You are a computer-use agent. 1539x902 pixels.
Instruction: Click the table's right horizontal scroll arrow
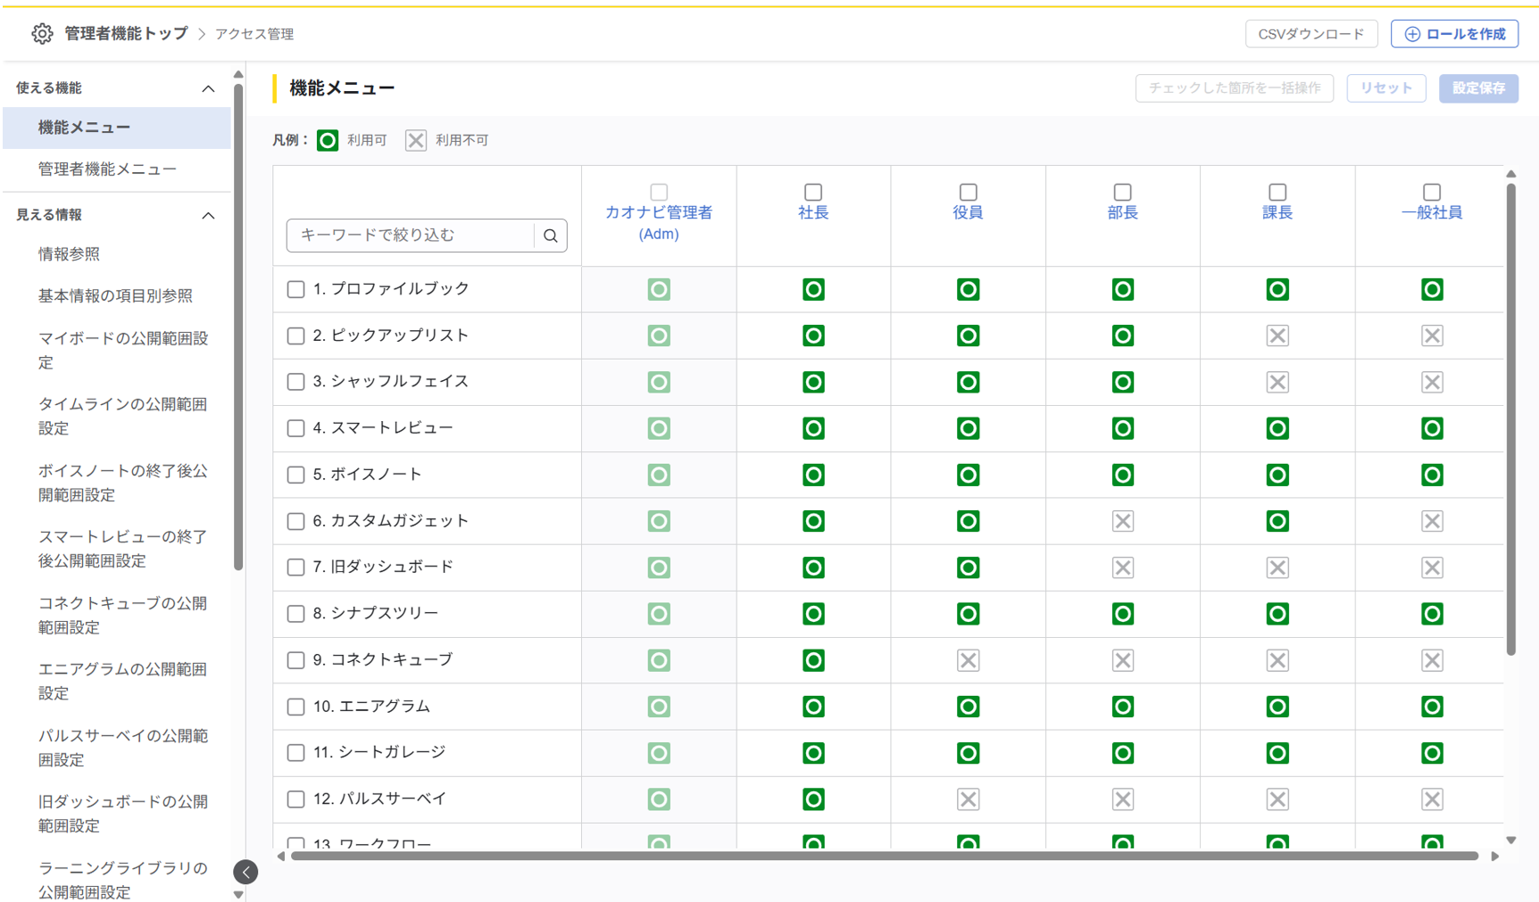[x=1494, y=856]
